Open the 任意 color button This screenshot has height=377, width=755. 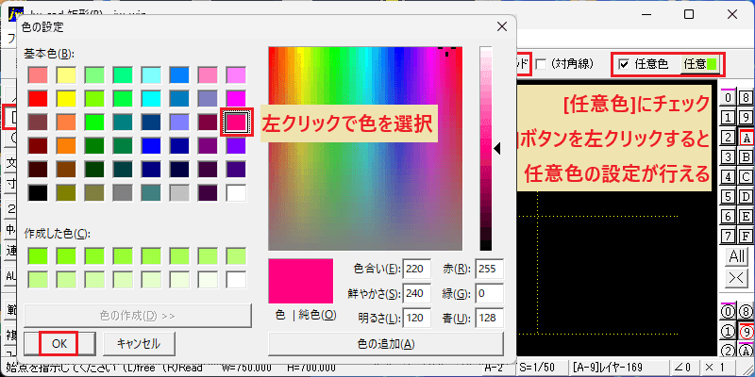click(700, 64)
